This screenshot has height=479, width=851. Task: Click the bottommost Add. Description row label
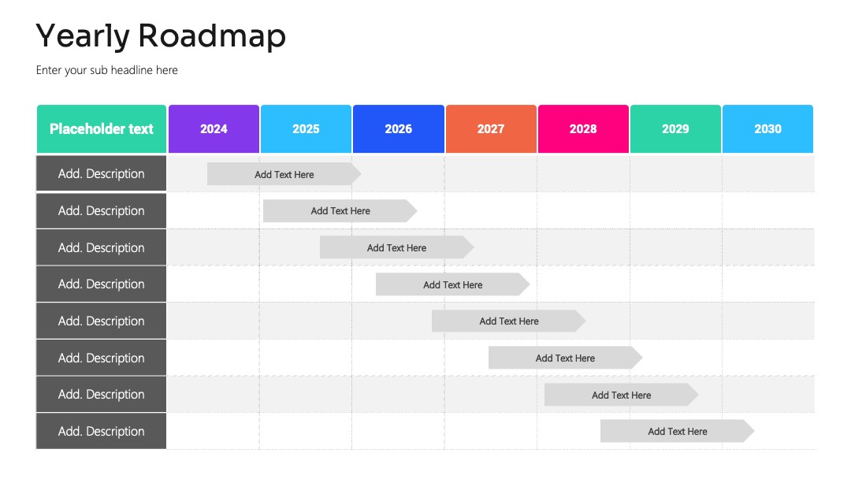pos(102,431)
